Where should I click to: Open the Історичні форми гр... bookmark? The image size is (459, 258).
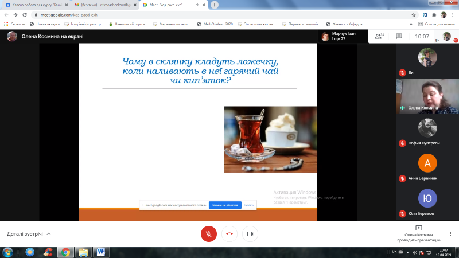pos(84,24)
